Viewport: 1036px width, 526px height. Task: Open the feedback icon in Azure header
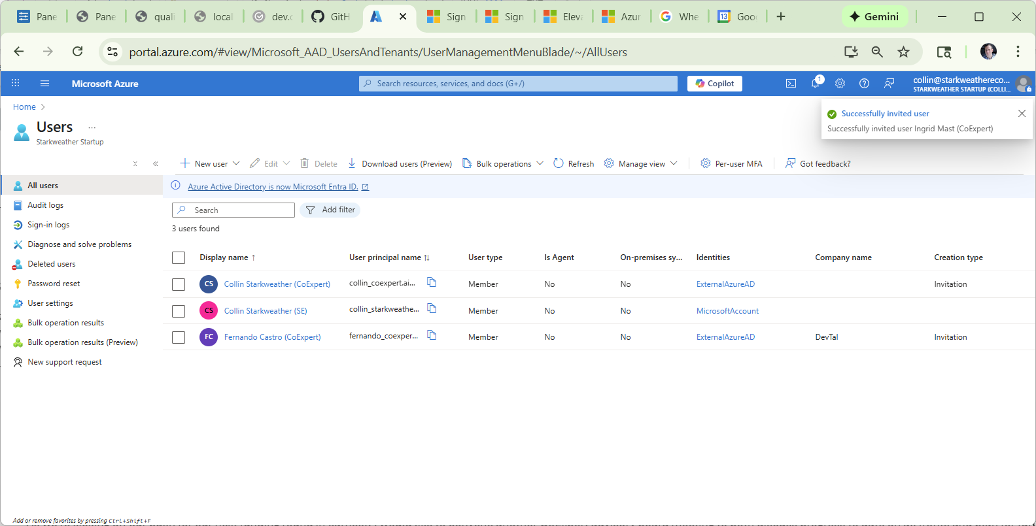point(889,84)
